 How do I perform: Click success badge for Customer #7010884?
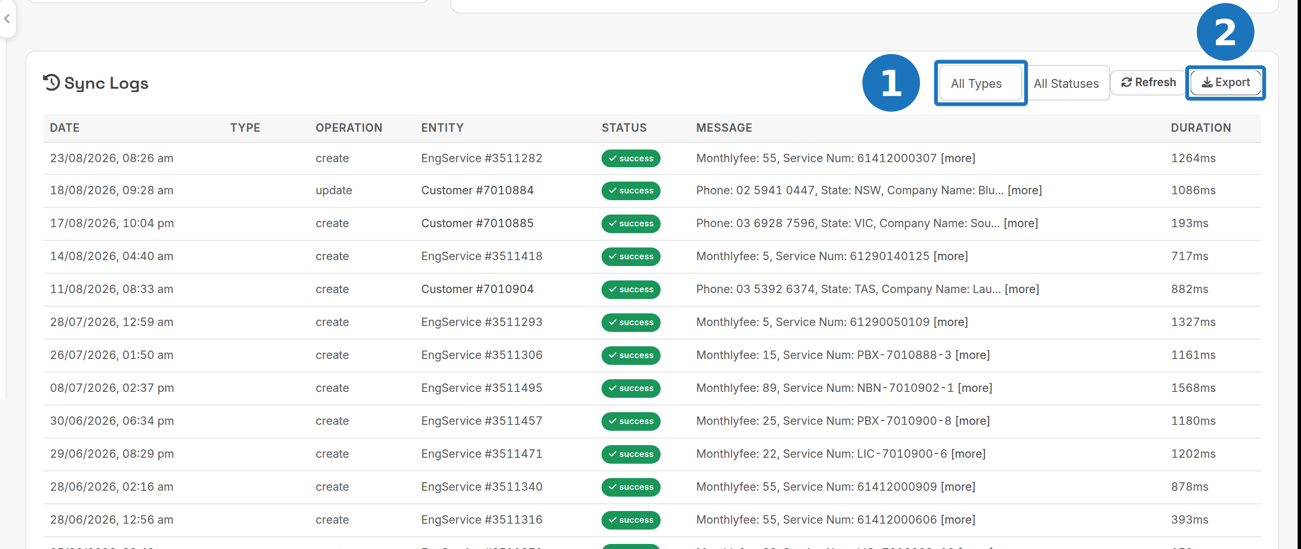631,190
